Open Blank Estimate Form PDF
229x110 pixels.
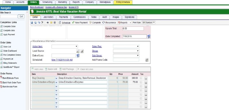[x=9, y=78]
